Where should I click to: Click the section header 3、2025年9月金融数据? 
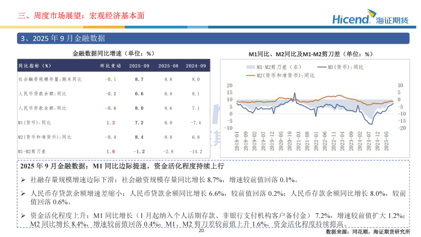click(x=63, y=38)
